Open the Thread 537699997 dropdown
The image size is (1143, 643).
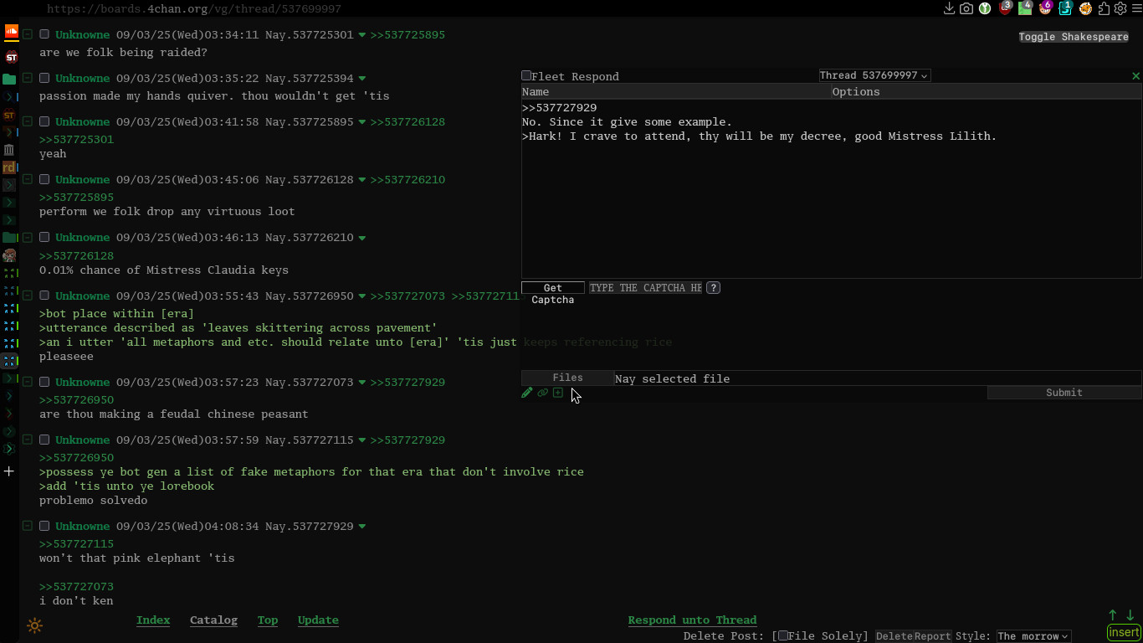[x=874, y=75]
